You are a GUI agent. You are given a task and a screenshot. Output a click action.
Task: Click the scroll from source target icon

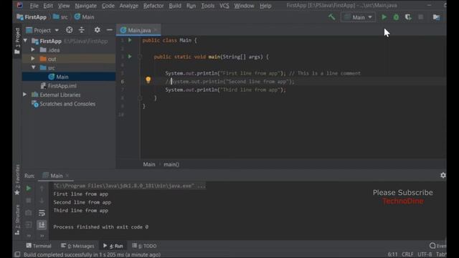(x=69, y=30)
